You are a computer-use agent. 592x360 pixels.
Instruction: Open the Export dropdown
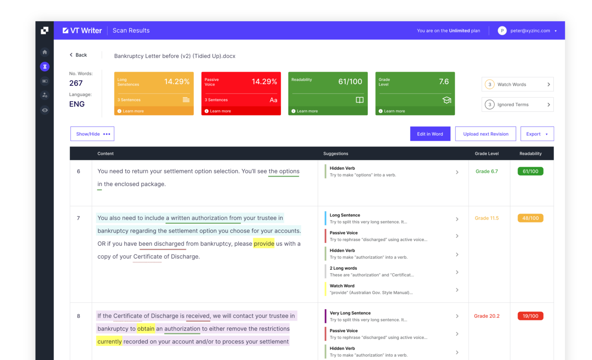[537, 134]
